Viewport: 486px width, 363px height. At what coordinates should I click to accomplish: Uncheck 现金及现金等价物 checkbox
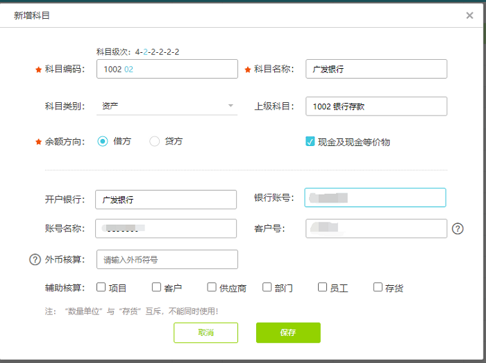coord(310,141)
